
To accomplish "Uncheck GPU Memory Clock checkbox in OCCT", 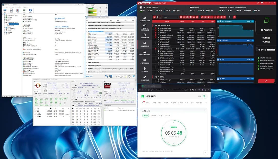I will [x=156, y=38].
